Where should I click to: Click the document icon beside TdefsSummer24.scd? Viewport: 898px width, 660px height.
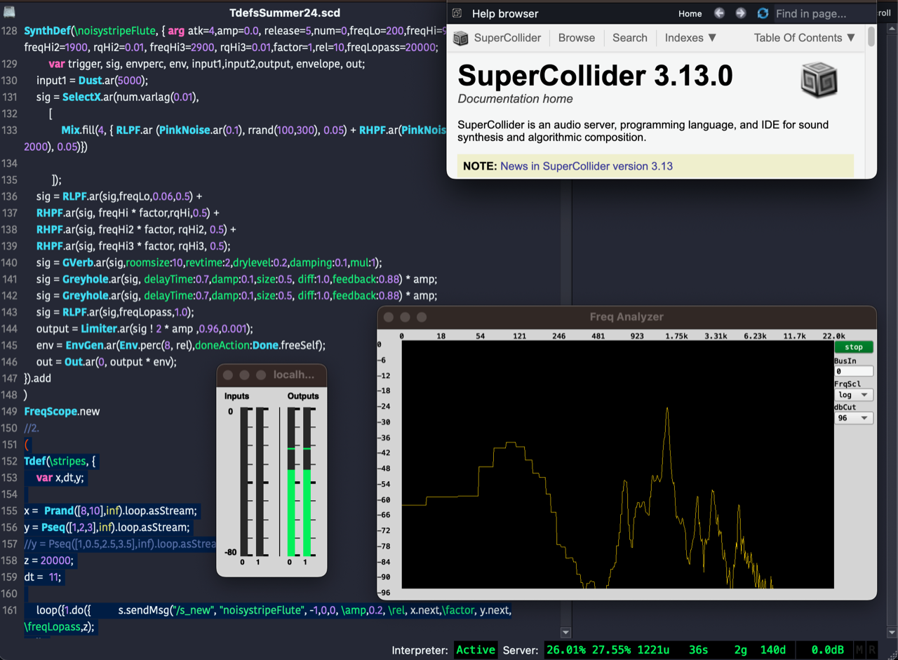pos(9,12)
